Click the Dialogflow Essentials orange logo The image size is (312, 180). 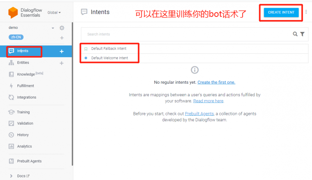point(13,12)
